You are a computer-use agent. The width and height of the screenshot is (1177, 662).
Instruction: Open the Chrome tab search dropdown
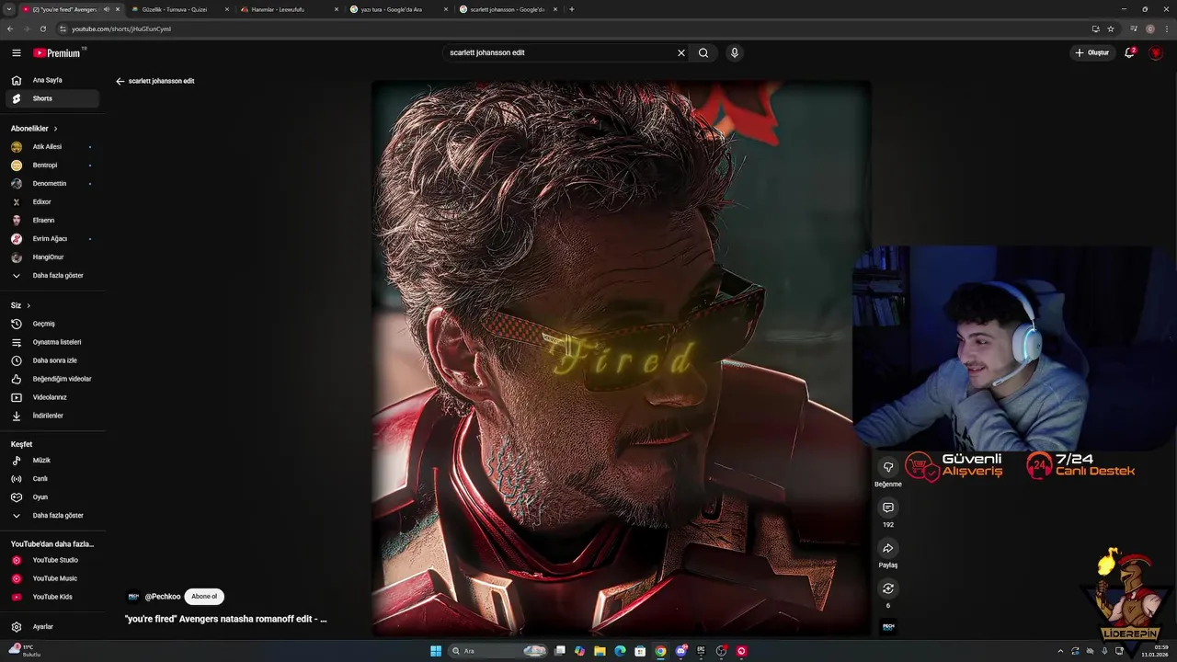[x=9, y=9]
